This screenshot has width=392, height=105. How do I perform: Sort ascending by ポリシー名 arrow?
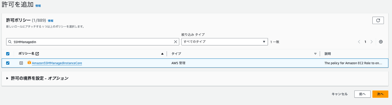pyautogui.click(x=162, y=54)
